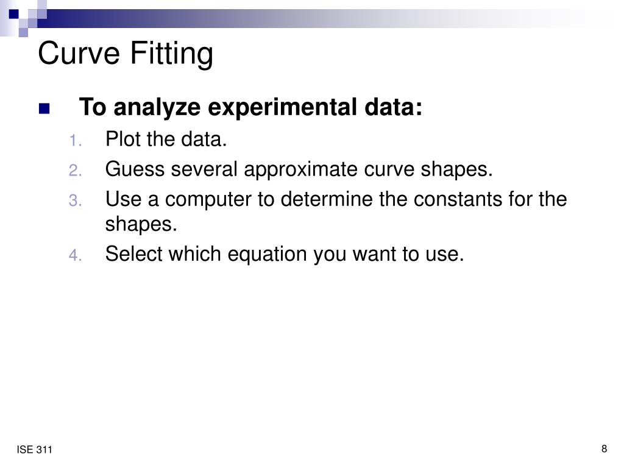Image resolution: width=624 pixels, height=468 pixels.
Task: Click the slide number 8
Action: click(604, 449)
